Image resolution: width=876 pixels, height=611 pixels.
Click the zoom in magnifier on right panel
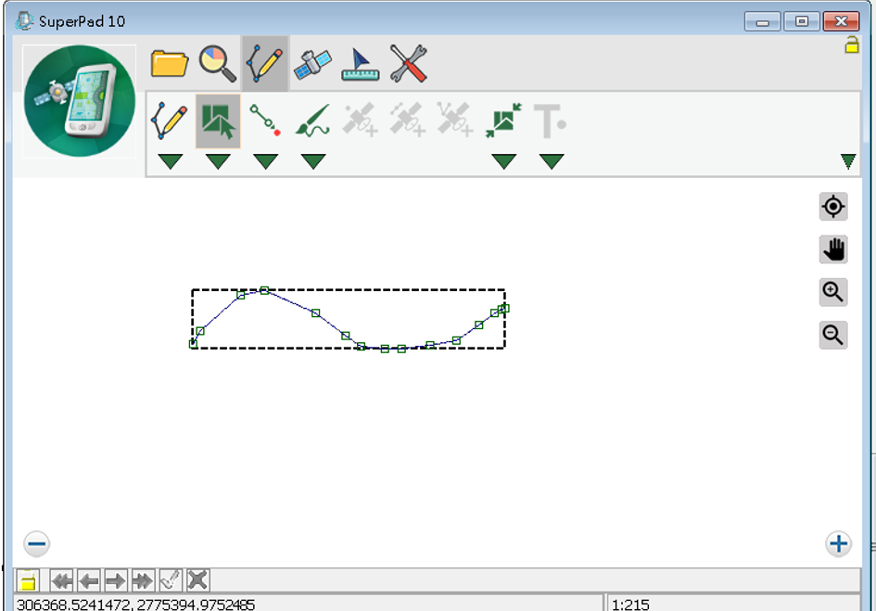click(833, 292)
